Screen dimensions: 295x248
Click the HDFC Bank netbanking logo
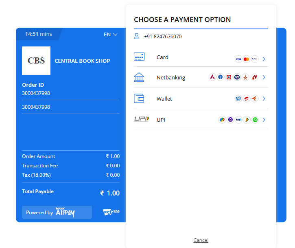tap(229, 77)
